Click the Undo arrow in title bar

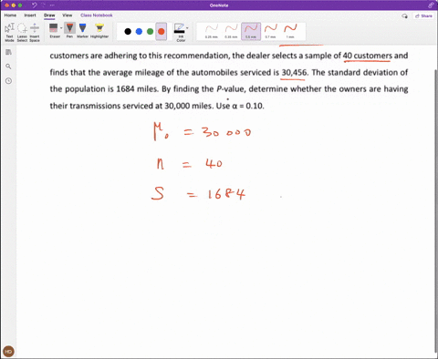tap(34, 5)
